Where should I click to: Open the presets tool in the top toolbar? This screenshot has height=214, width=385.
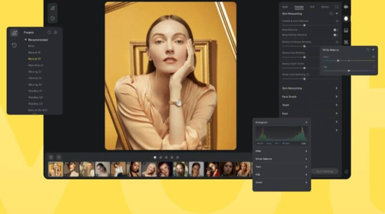[52, 8]
